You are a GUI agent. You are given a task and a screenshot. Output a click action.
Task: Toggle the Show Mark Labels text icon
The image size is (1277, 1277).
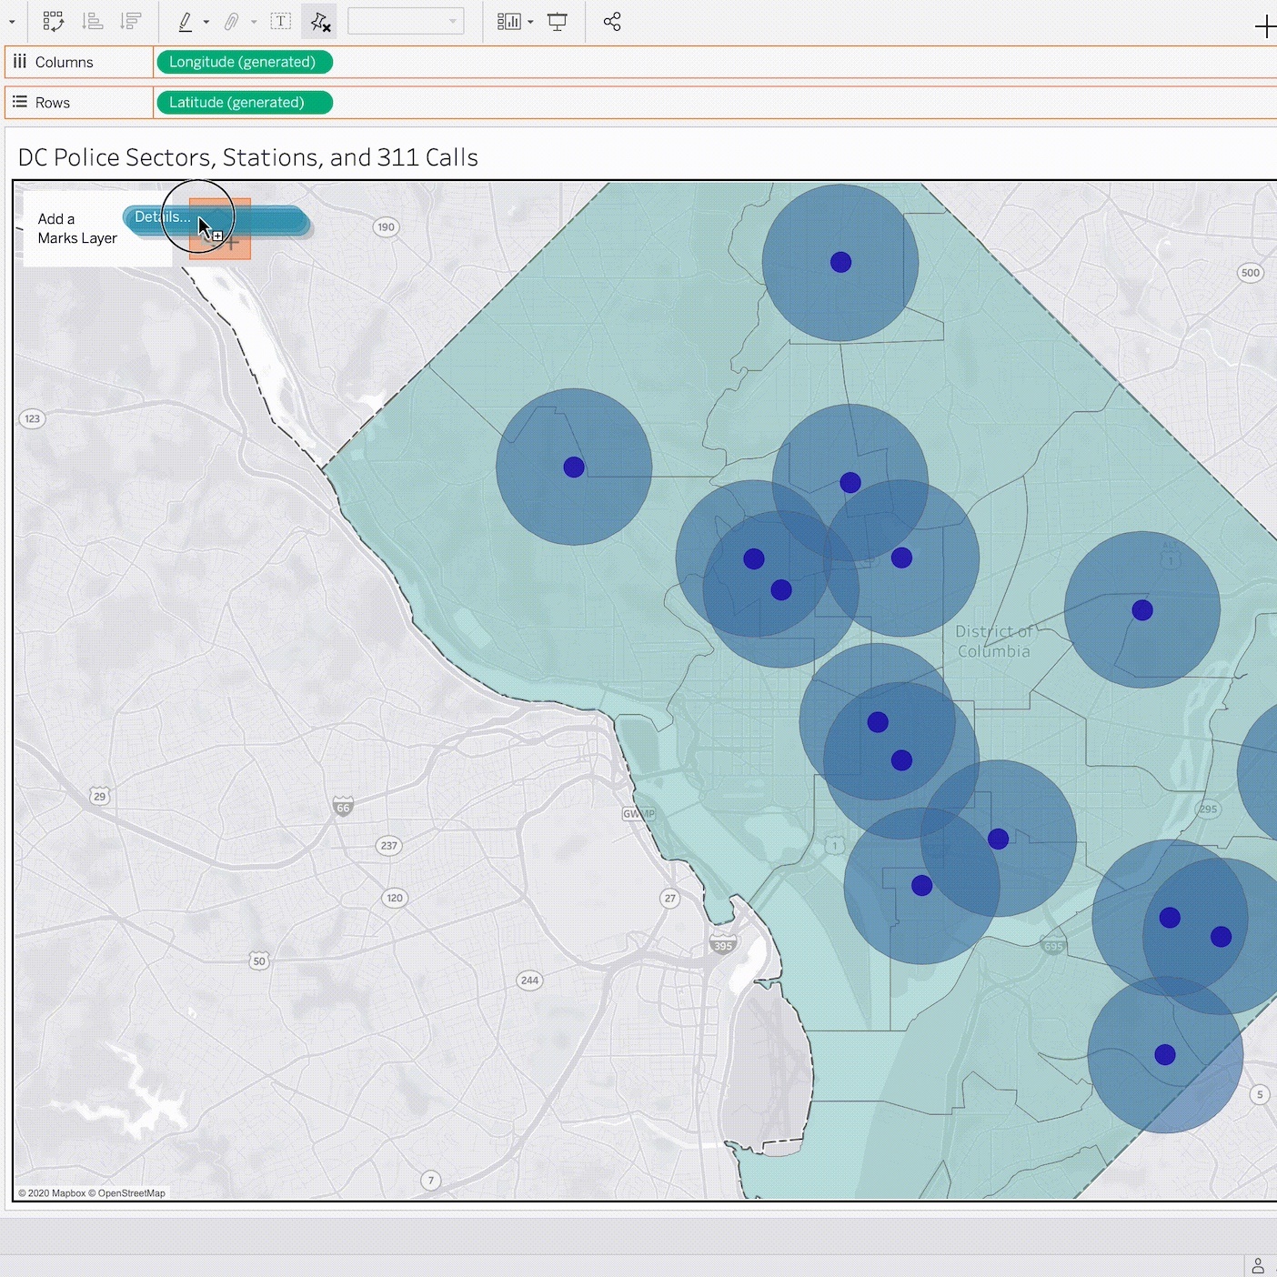coord(281,22)
